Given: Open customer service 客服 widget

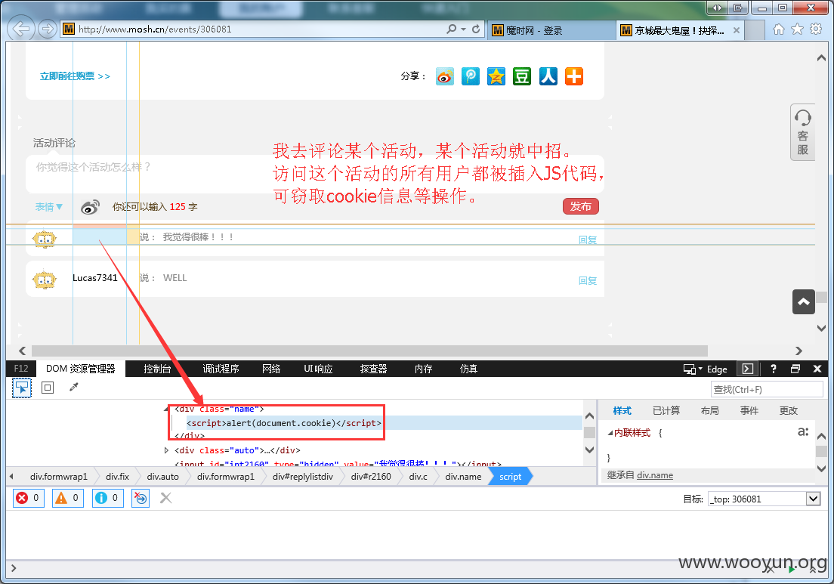Looking at the screenshot, I should point(802,132).
